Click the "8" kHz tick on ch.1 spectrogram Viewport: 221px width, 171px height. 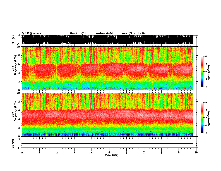pyautogui.click(x=20, y=55)
